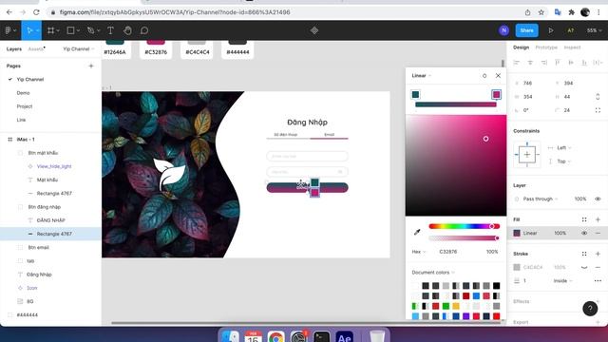This screenshot has width=608, height=342.
Task: Click the align horizontal centers icon
Action: (530, 63)
